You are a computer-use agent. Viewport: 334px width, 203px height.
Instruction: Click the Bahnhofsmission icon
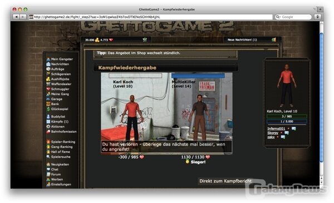48,131
